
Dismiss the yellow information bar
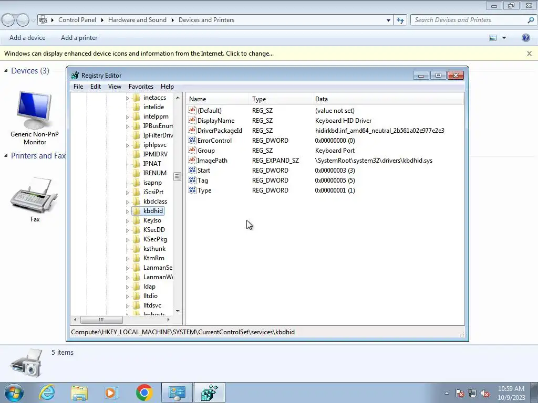[x=529, y=54]
